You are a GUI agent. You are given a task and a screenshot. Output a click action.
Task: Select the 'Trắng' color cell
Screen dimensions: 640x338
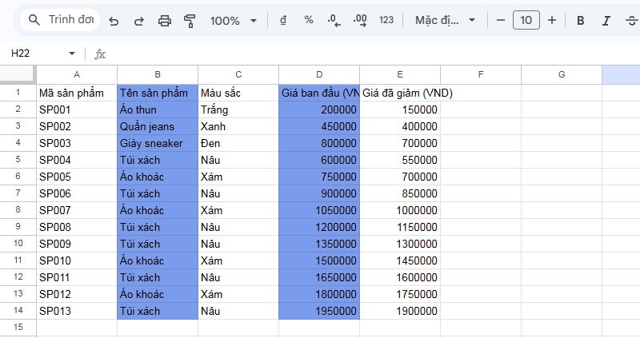238,109
